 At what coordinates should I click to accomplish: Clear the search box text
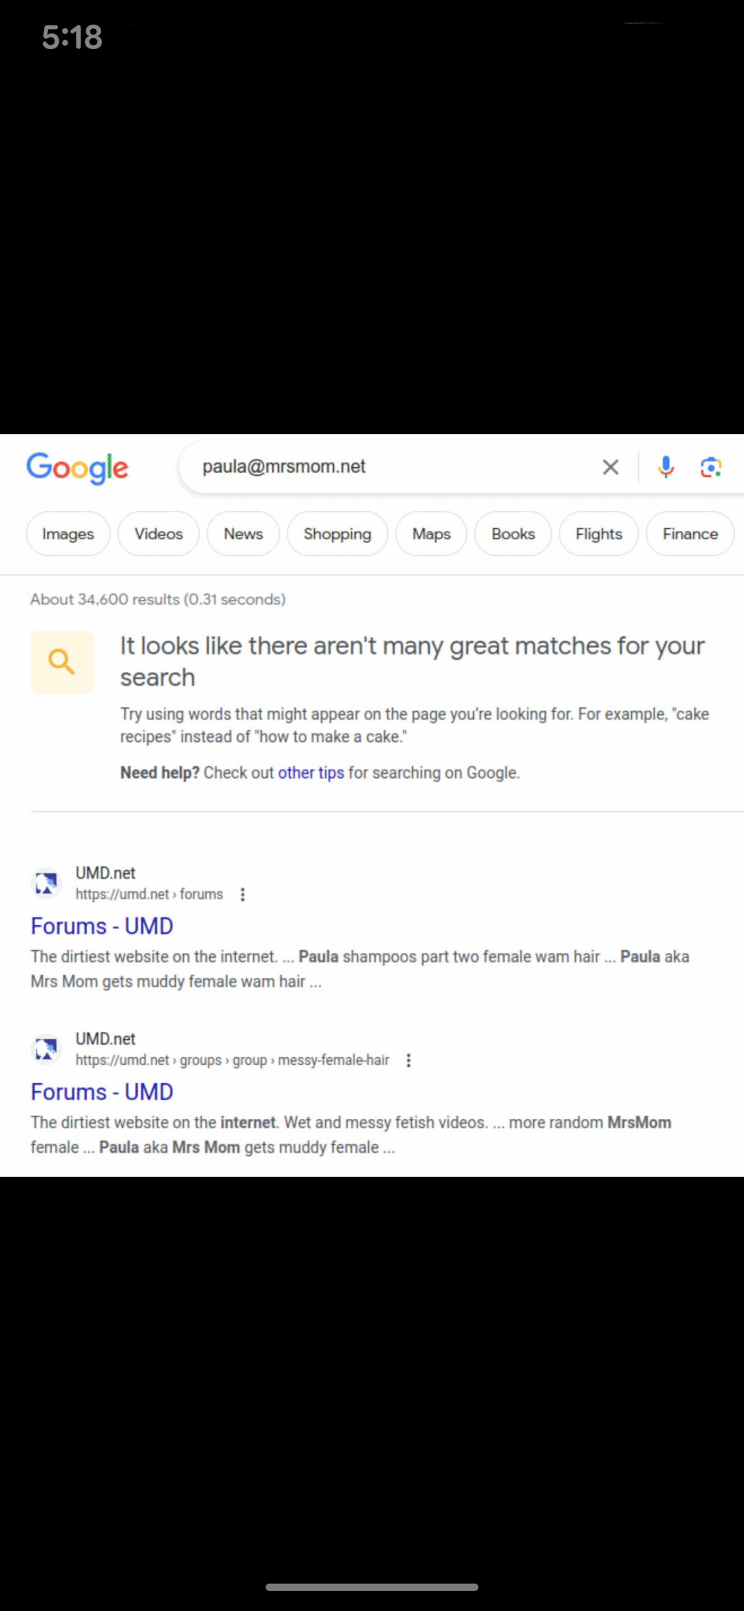coord(610,468)
